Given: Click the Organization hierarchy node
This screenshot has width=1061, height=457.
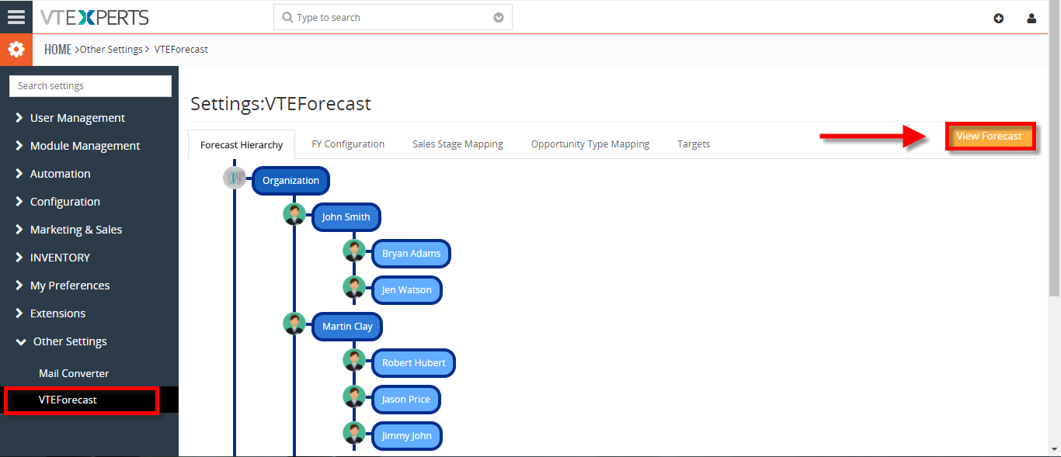Looking at the screenshot, I should coord(290,181).
